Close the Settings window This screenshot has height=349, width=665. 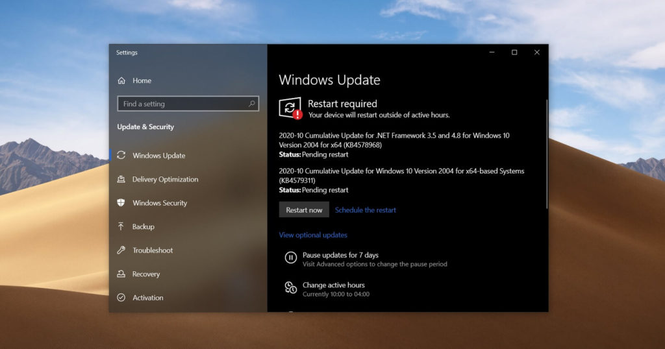[537, 52]
